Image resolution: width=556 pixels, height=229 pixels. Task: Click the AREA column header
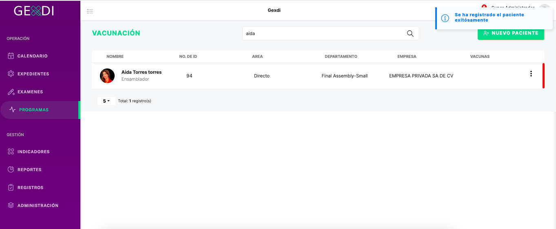click(257, 57)
